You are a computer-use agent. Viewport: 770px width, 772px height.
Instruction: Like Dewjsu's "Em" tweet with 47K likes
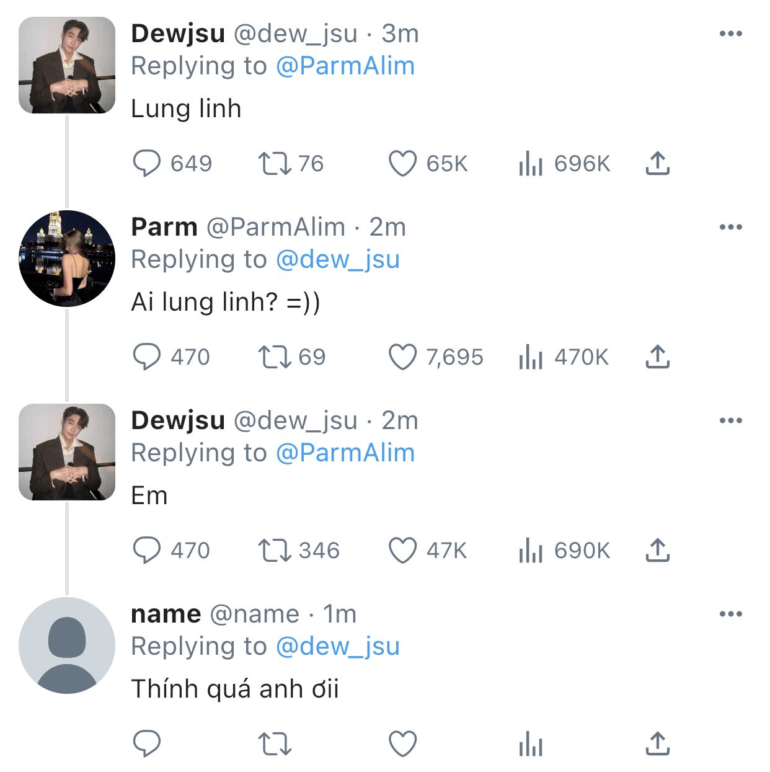click(402, 551)
